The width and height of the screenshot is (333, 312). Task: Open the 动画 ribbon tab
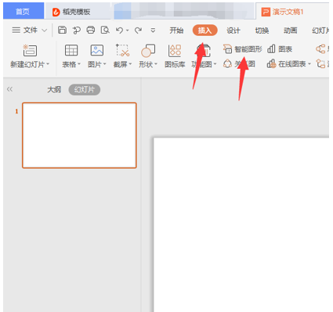[x=291, y=30]
